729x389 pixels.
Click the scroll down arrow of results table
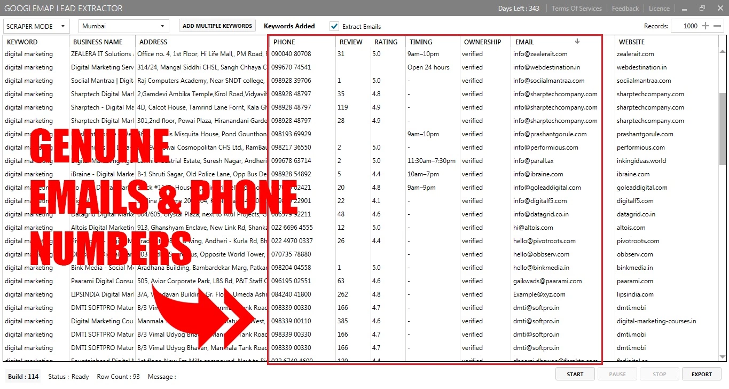point(723,356)
